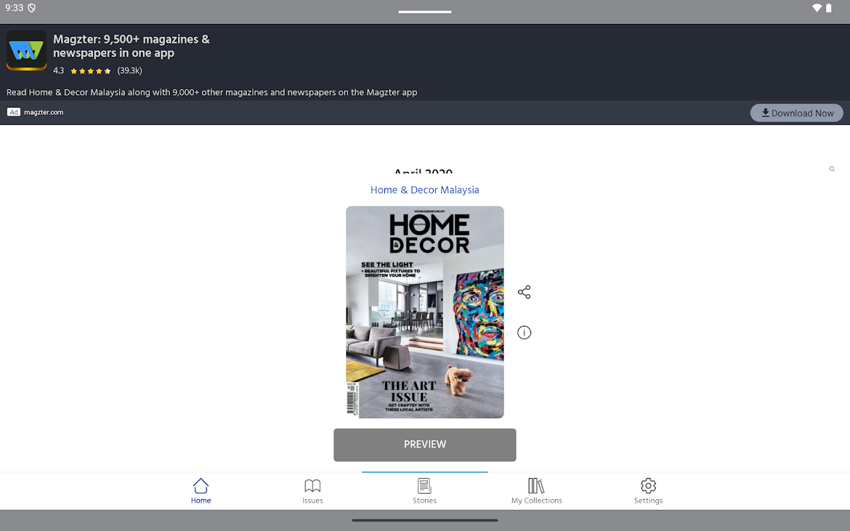The width and height of the screenshot is (850, 531).
Task: Tap the bottom navigation gesture bar
Action: [425, 520]
